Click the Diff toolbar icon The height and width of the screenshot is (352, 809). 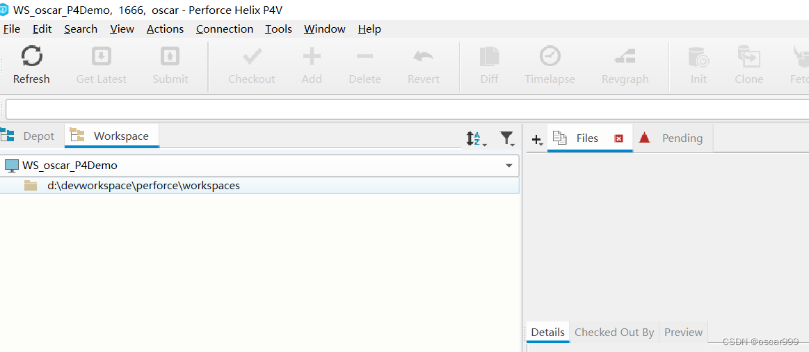489,56
